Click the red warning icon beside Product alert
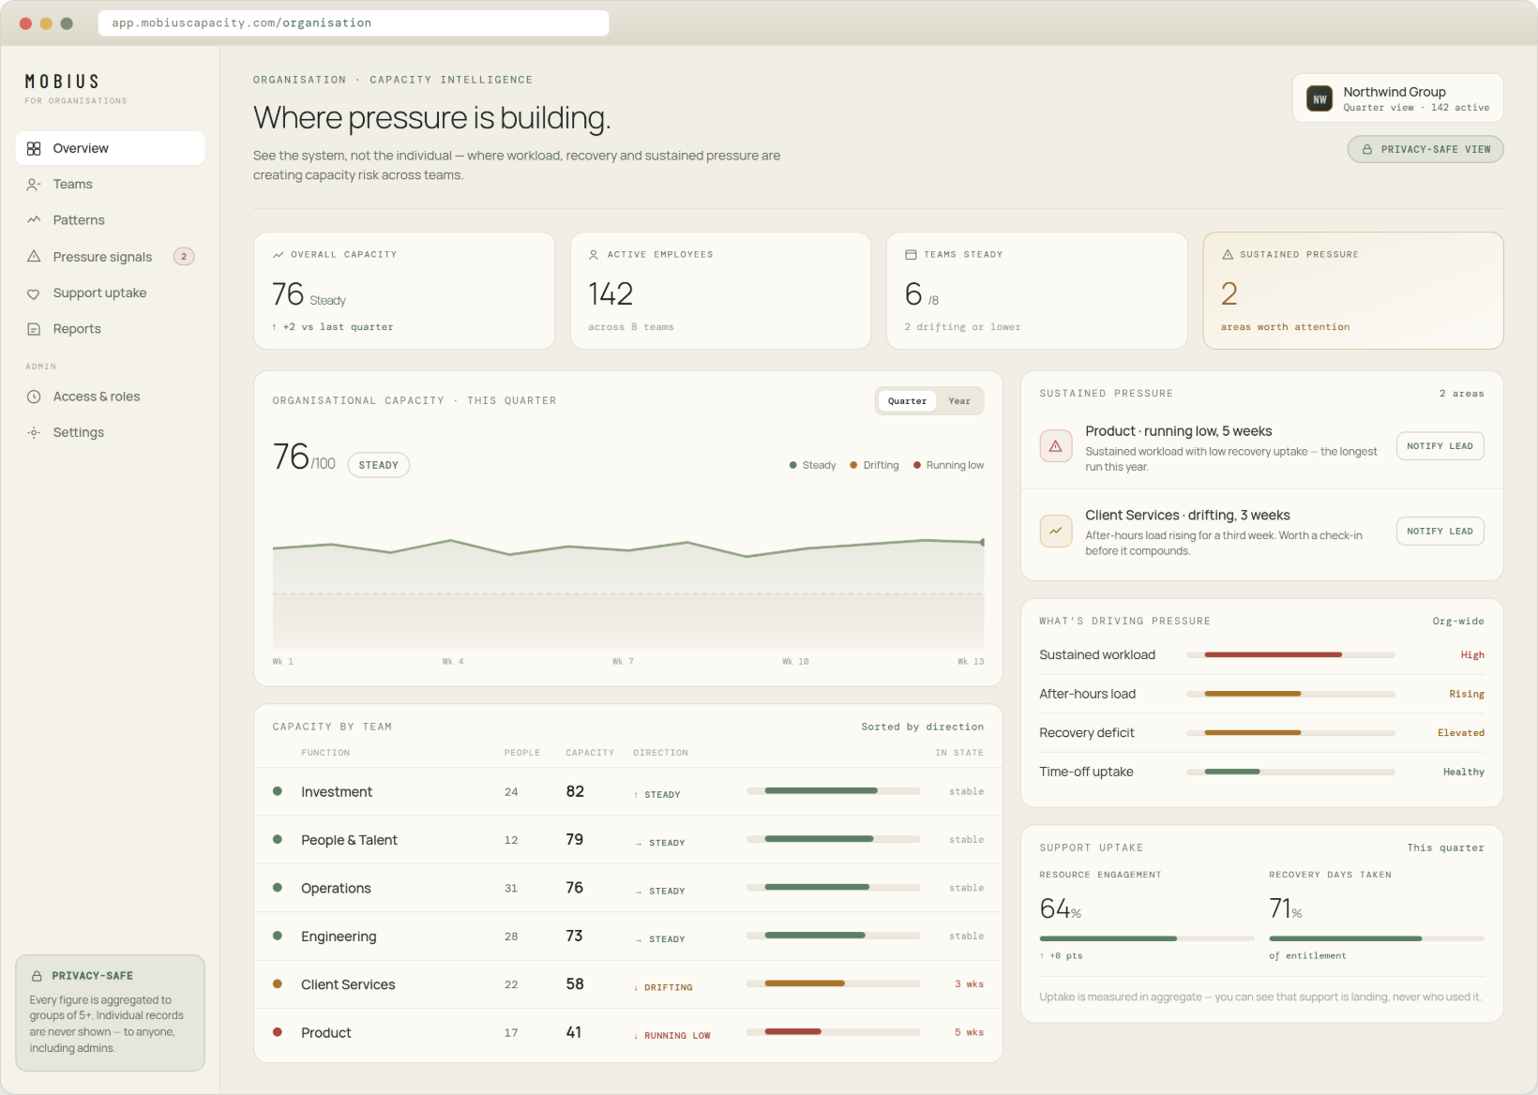The width and height of the screenshot is (1538, 1095). click(x=1055, y=446)
